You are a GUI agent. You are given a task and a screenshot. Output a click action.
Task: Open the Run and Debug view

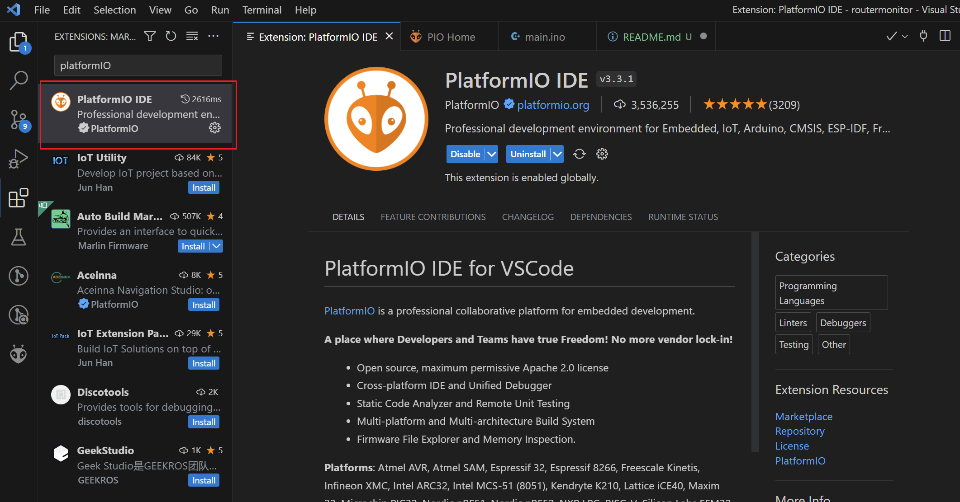18,159
